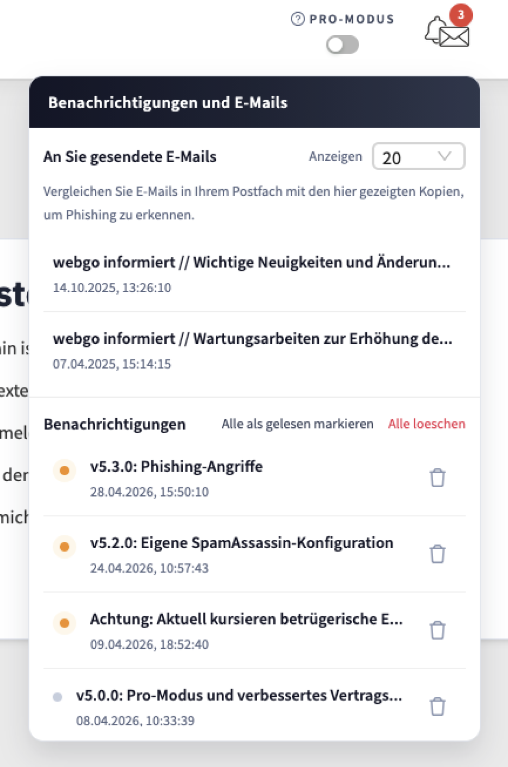The width and height of the screenshot is (508, 767).
Task: Open the notifications bell icon
Action: click(436, 29)
